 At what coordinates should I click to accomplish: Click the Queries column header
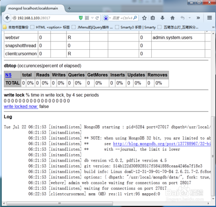[x=76, y=75]
